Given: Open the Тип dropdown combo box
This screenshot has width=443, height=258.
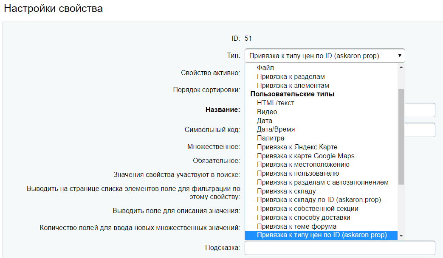Looking at the screenshot, I should click(x=324, y=56).
